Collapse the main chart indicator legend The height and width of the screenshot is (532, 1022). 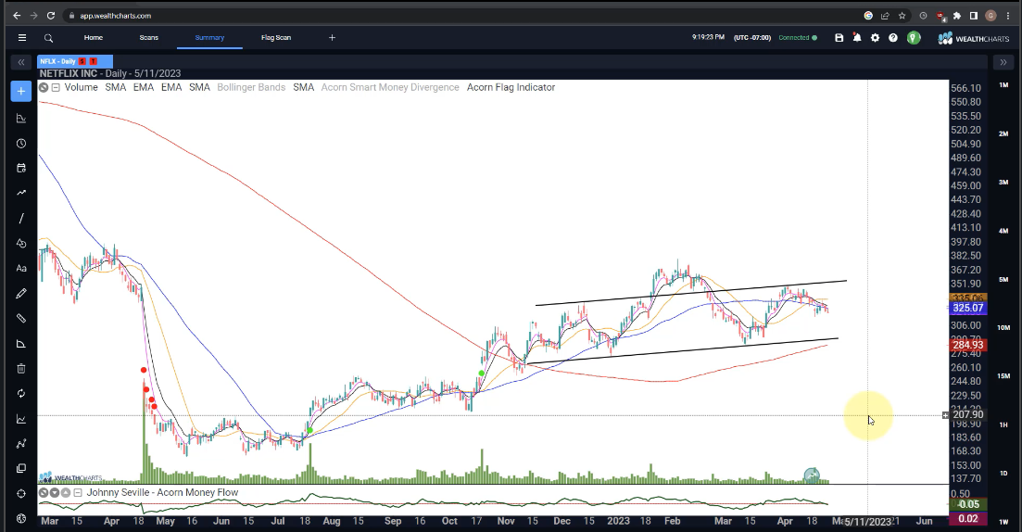56,87
